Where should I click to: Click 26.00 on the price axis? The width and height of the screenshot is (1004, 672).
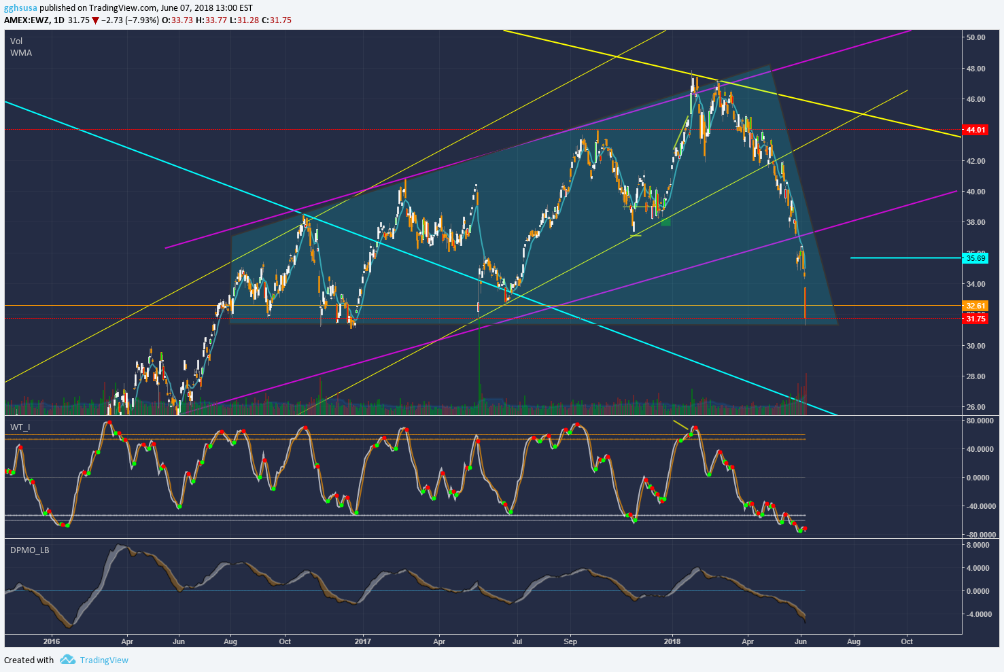[x=975, y=407]
